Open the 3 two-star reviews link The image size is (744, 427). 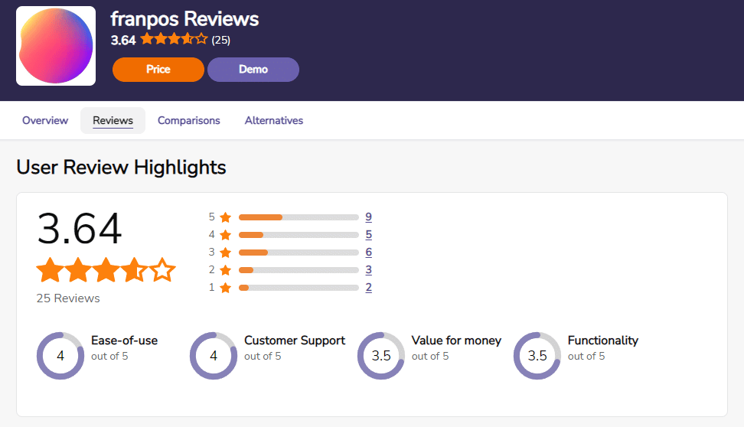click(369, 269)
